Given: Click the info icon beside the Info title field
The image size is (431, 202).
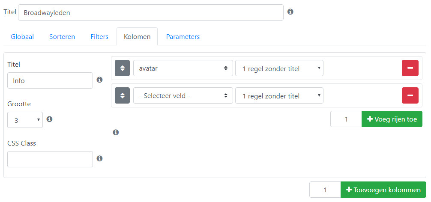Looking at the screenshot, I should coord(100,80).
